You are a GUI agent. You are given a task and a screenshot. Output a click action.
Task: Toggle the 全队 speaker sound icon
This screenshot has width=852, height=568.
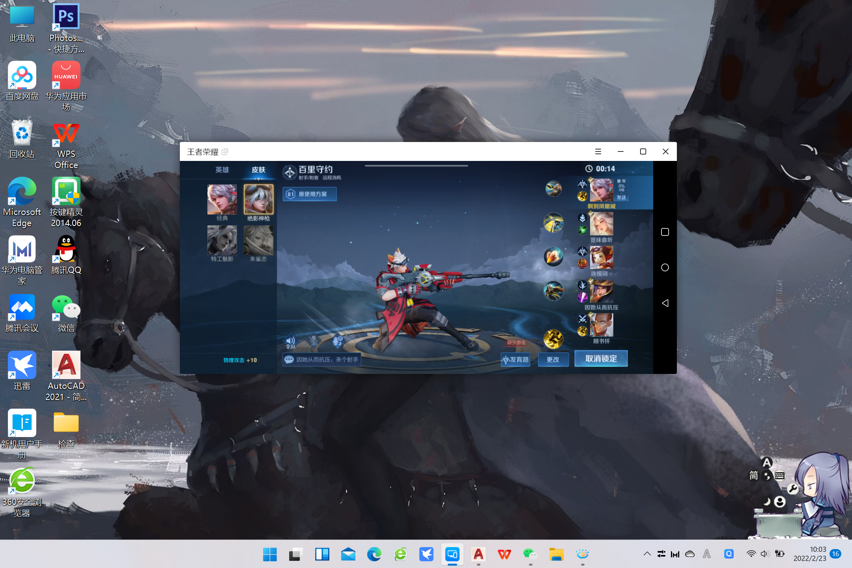point(290,342)
